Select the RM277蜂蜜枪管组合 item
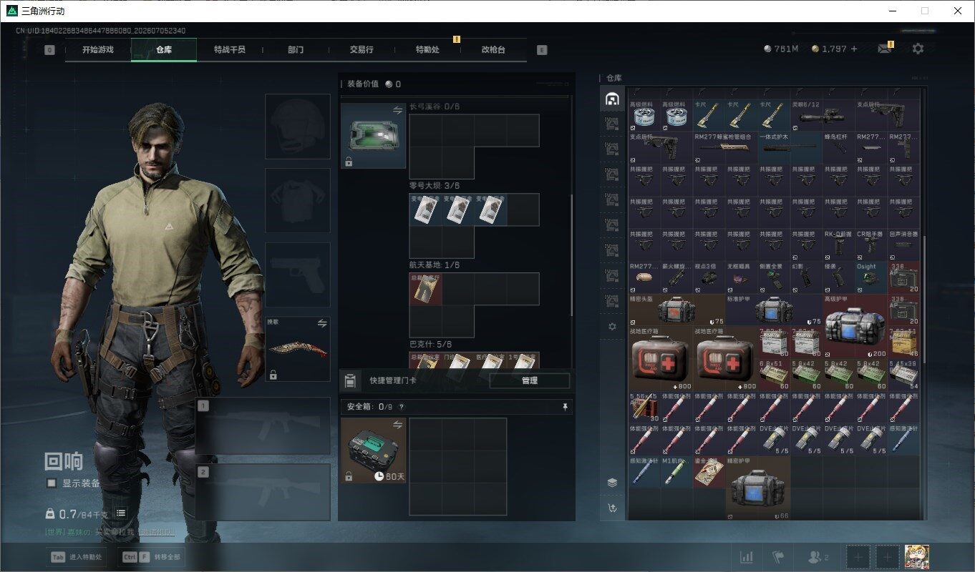The height and width of the screenshot is (572, 975). tap(725, 147)
